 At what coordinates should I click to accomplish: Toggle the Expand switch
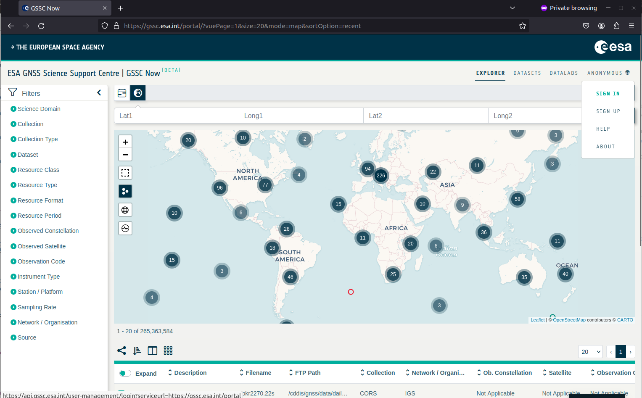coord(125,373)
